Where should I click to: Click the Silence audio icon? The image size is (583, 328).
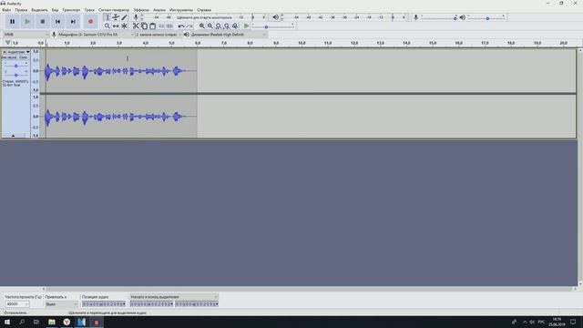click(169, 26)
